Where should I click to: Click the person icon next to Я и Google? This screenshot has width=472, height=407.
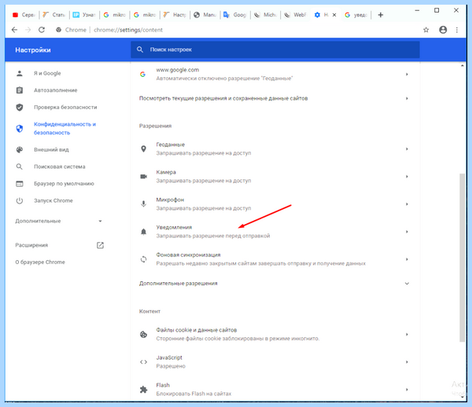[x=20, y=73]
